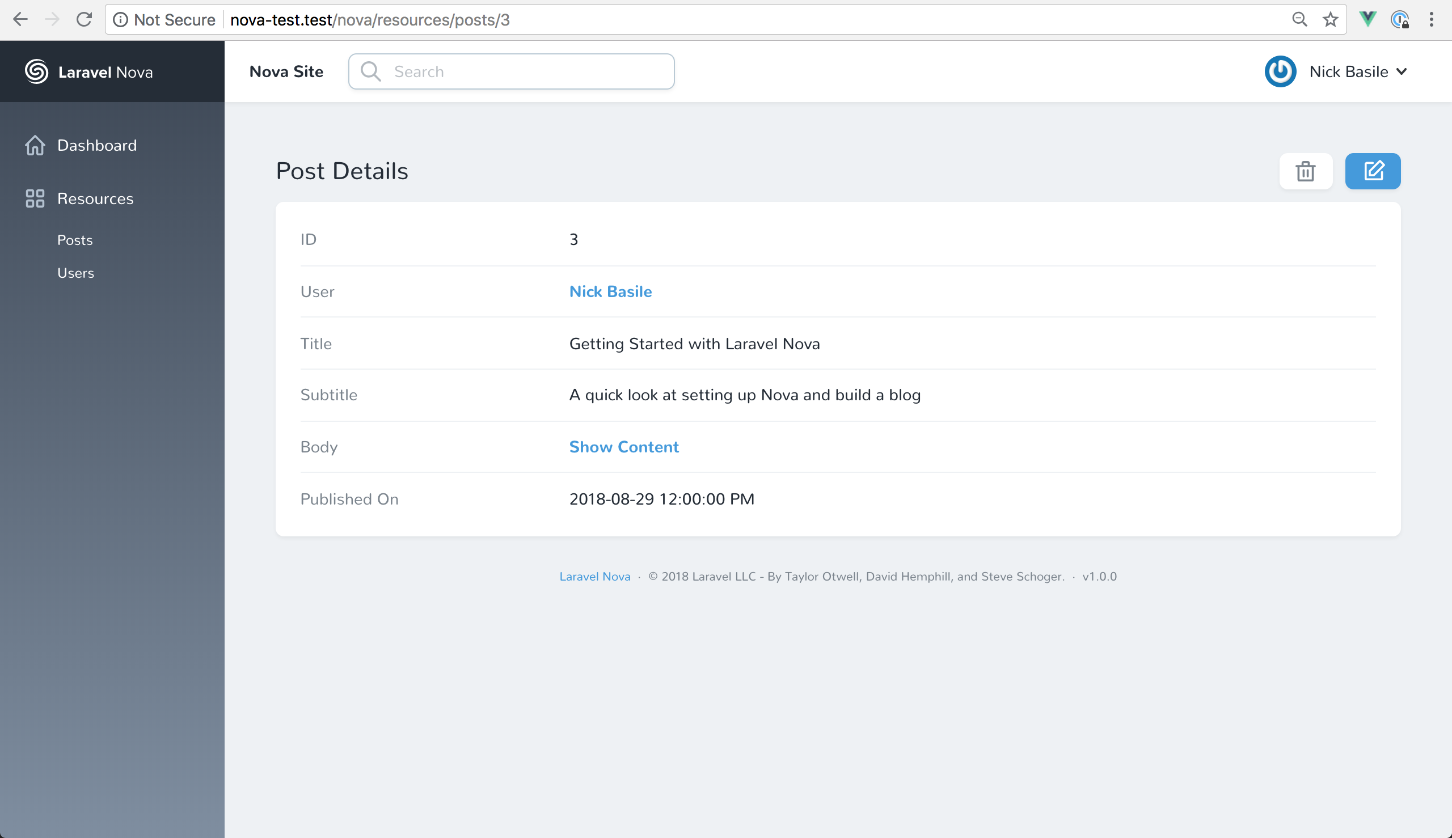This screenshot has width=1452, height=838.
Task: Click the subtitle about setting up Nova
Action: (745, 395)
